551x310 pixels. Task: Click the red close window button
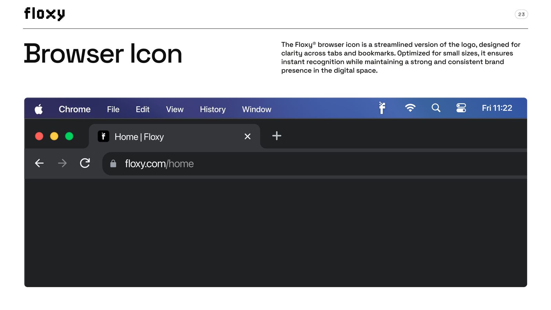39,136
